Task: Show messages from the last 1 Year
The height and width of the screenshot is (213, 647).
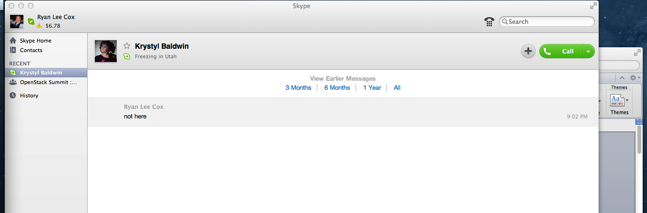Action: [372, 88]
